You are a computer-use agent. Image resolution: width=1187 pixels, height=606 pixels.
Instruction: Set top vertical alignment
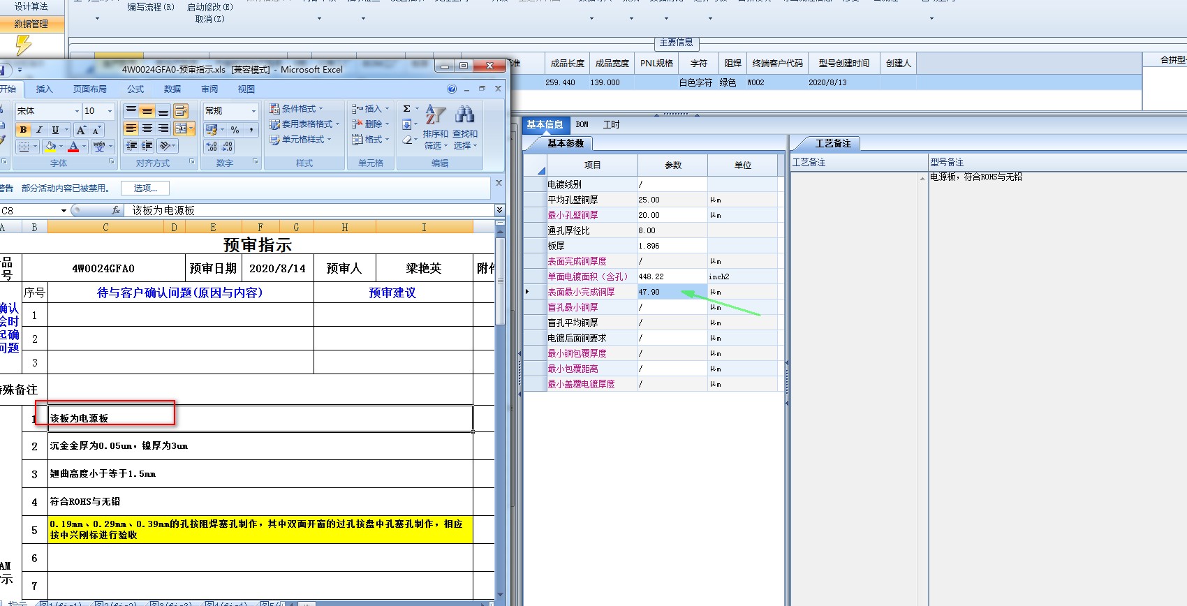pyautogui.click(x=131, y=111)
